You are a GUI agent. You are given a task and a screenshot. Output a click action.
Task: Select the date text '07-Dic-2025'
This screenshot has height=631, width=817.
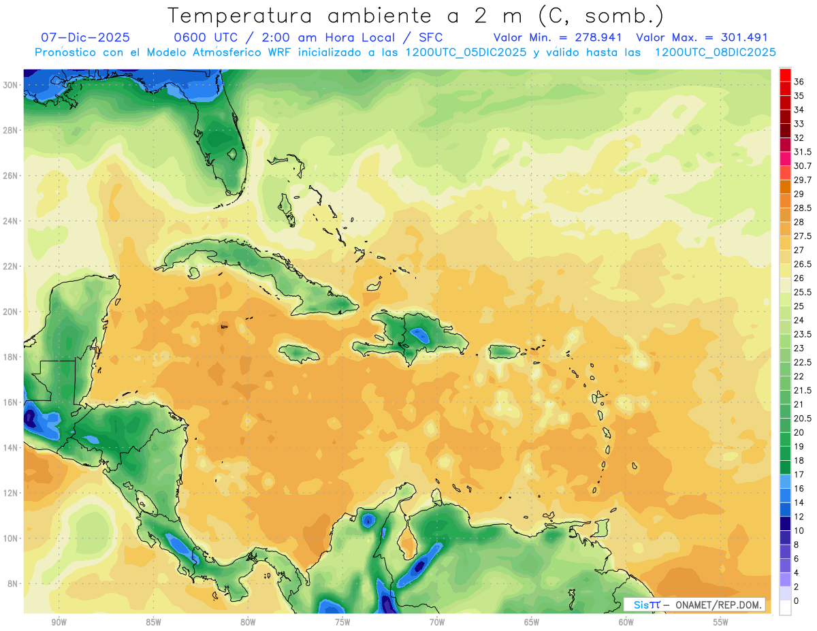85,37
